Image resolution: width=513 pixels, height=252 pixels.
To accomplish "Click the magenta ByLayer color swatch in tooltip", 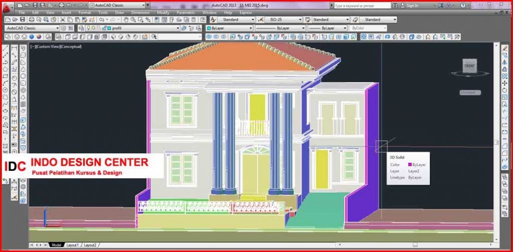I will (410, 165).
